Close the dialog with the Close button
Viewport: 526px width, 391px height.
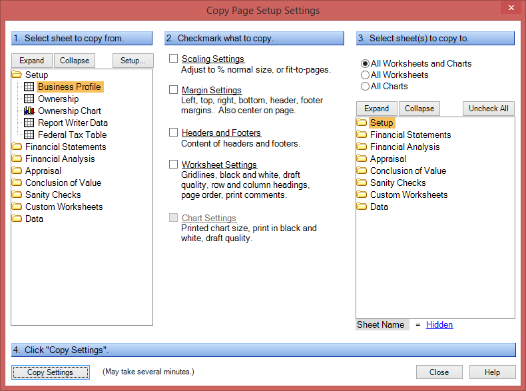tap(439, 372)
